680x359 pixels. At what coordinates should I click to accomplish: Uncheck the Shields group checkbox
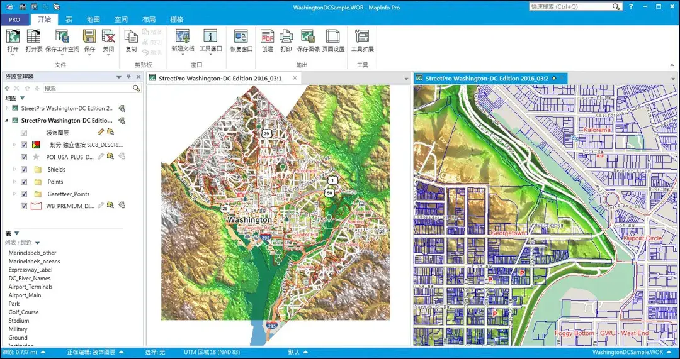click(x=25, y=169)
